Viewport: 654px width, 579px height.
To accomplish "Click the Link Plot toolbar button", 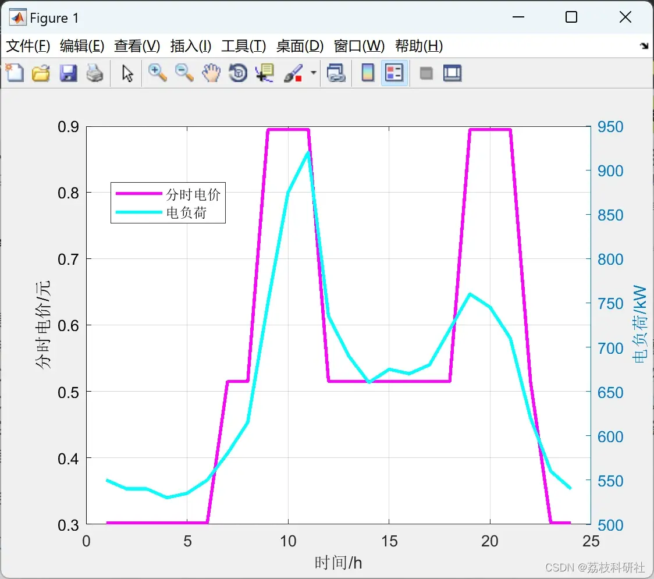I will tap(336, 73).
